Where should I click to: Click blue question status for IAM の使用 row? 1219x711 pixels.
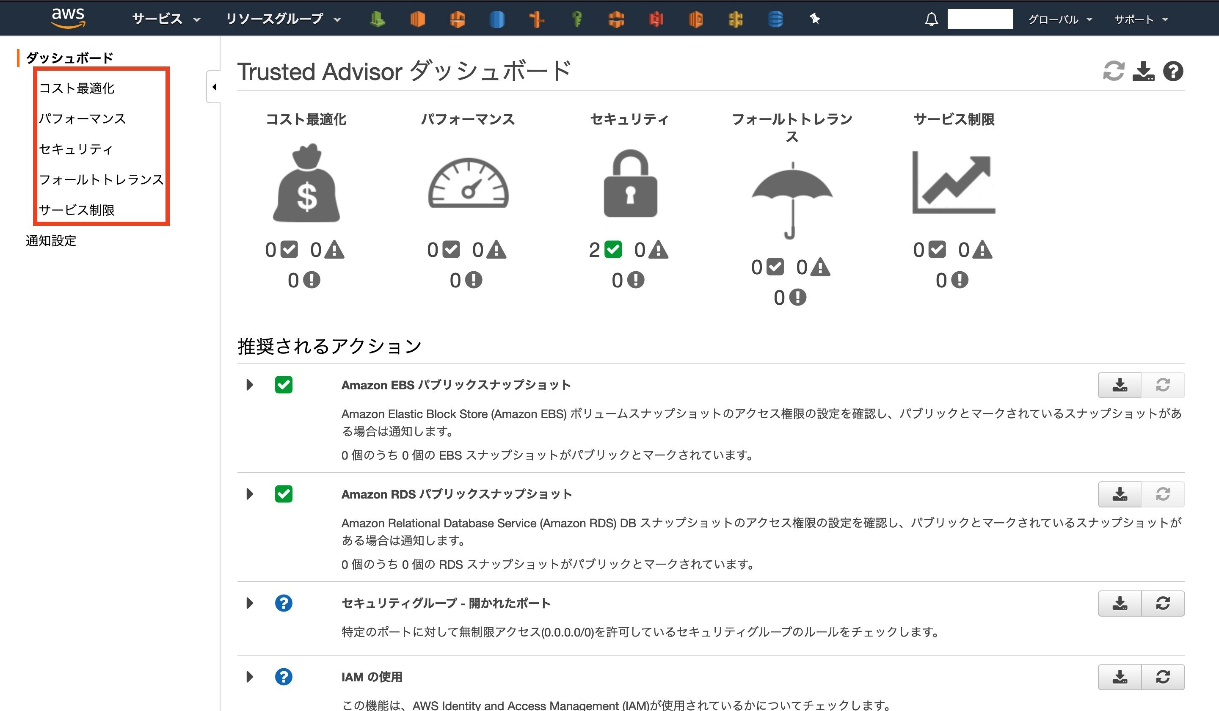click(284, 677)
